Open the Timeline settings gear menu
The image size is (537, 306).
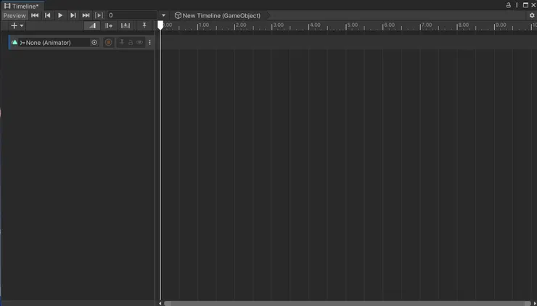coord(532,15)
